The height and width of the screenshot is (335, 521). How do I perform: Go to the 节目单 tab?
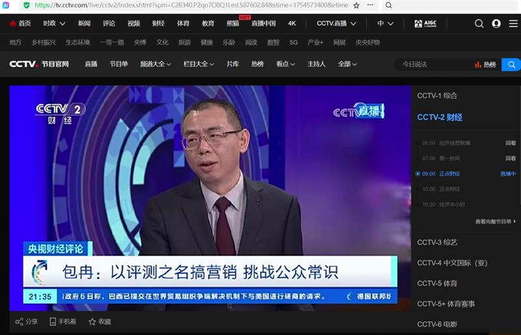[119, 64]
